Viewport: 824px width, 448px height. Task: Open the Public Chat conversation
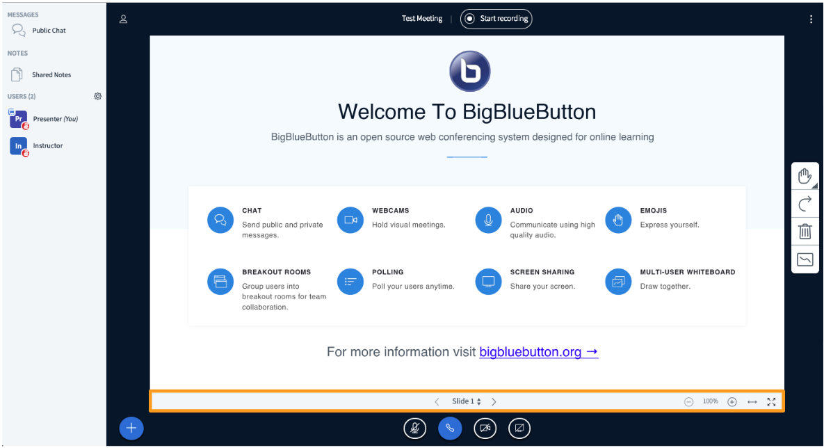point(40,31)
